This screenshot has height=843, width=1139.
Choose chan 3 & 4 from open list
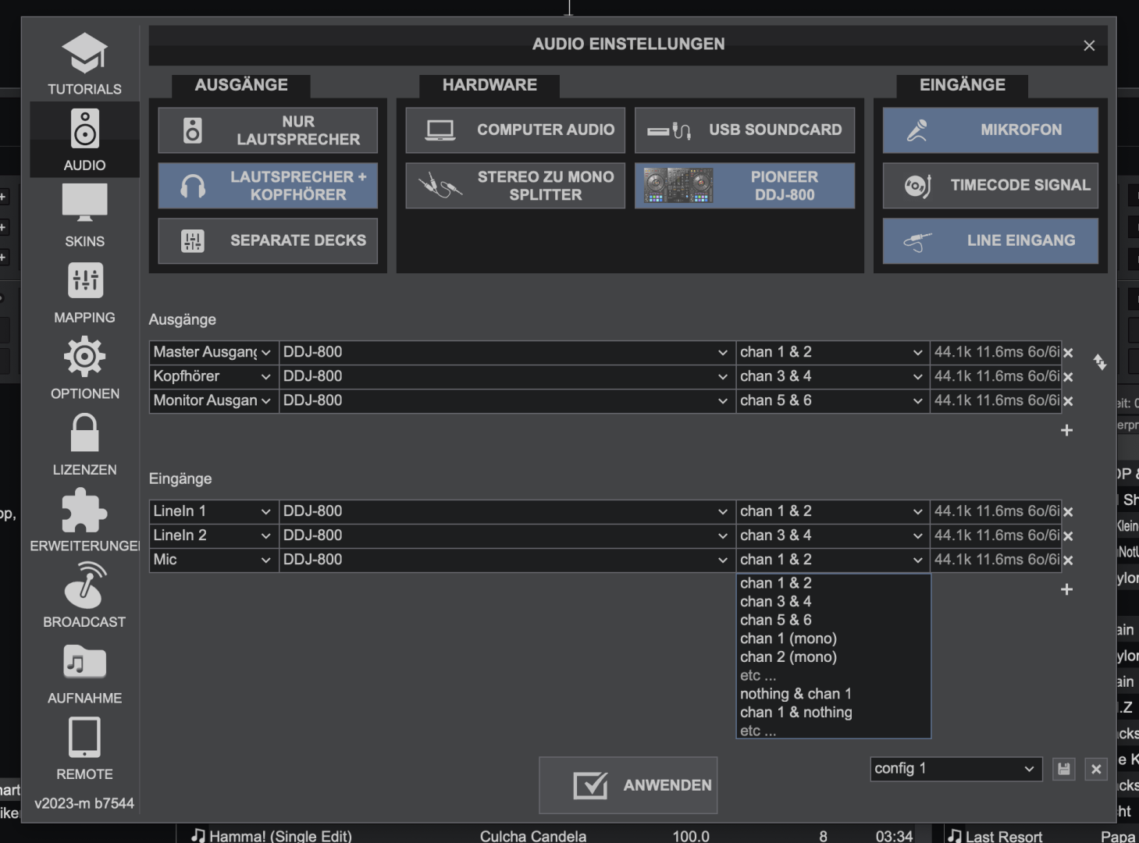click(834, 602)
